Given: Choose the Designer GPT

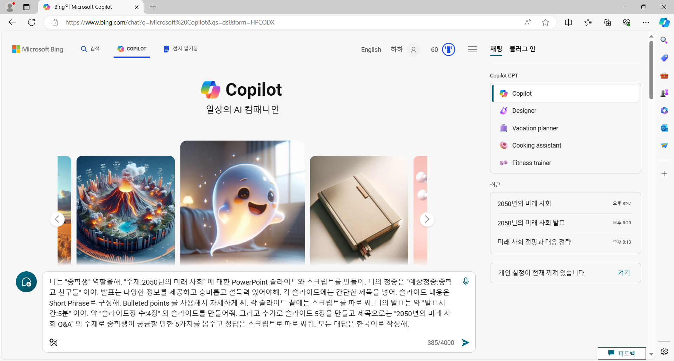Looking at the screenshot, I should pos(566,111).
